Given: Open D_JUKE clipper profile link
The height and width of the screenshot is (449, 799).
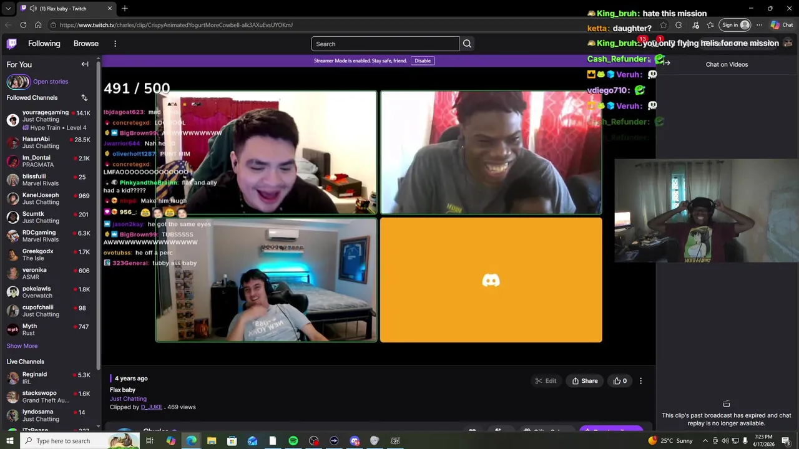Looking at the screenshot, I should click(152, 407).
